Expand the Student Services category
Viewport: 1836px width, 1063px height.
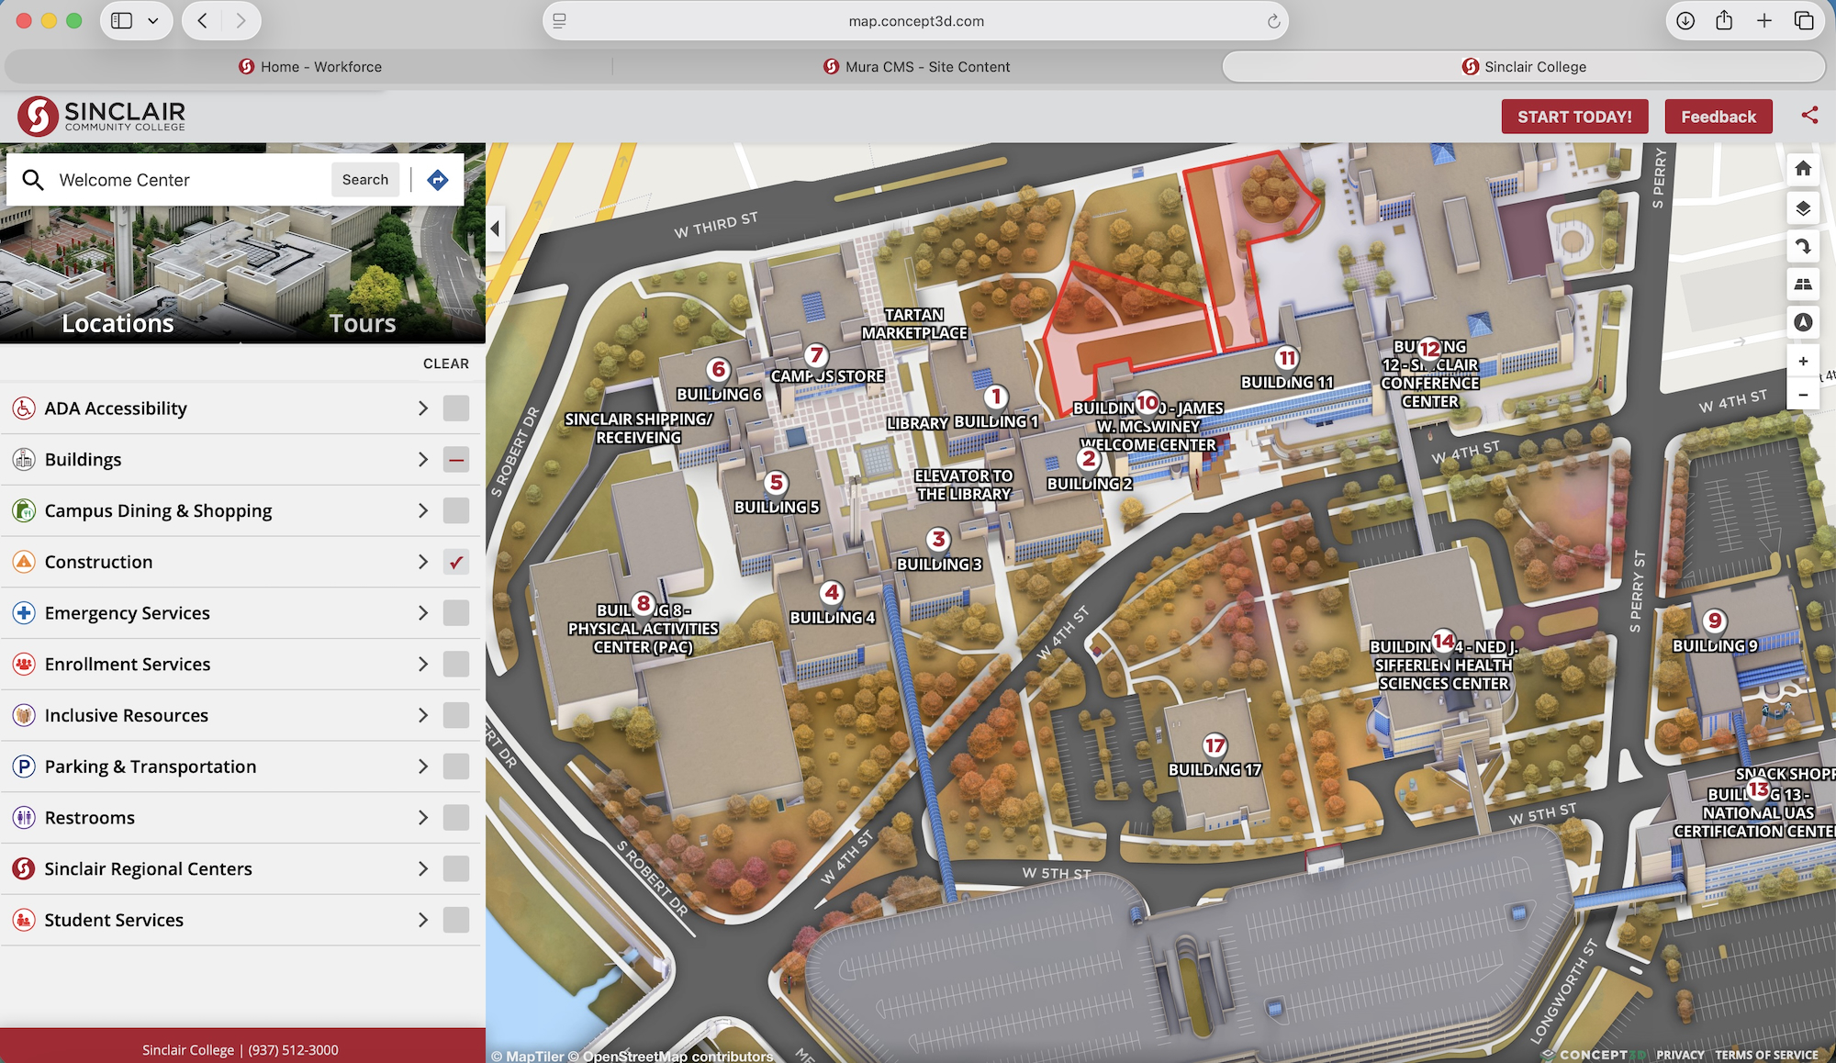point(423,920)
